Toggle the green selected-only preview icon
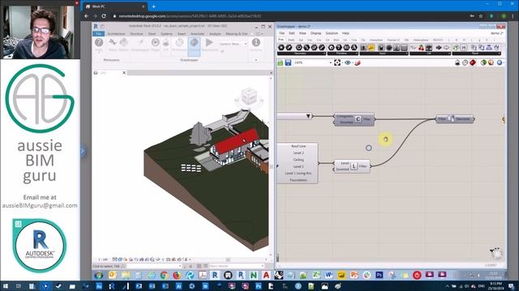The height and width of the screenshot is (291, 519). pos(483,63)
